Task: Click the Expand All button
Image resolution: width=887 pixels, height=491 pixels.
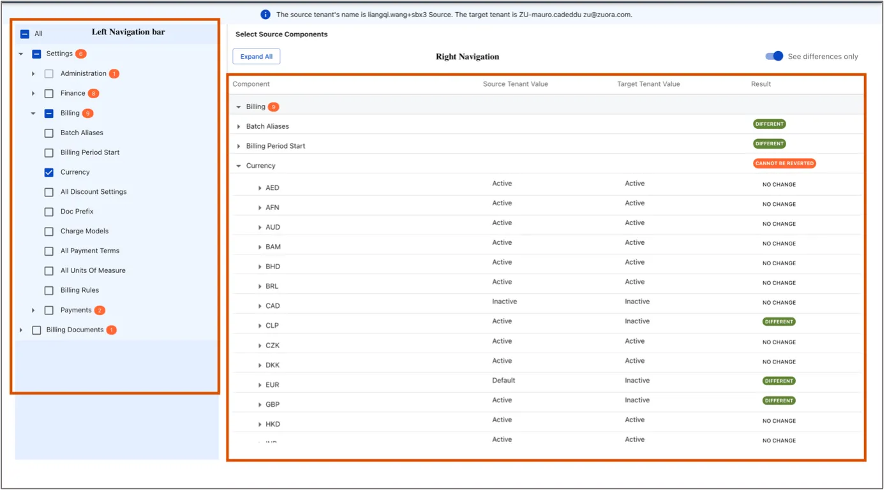Action: [x=257, y=57]
